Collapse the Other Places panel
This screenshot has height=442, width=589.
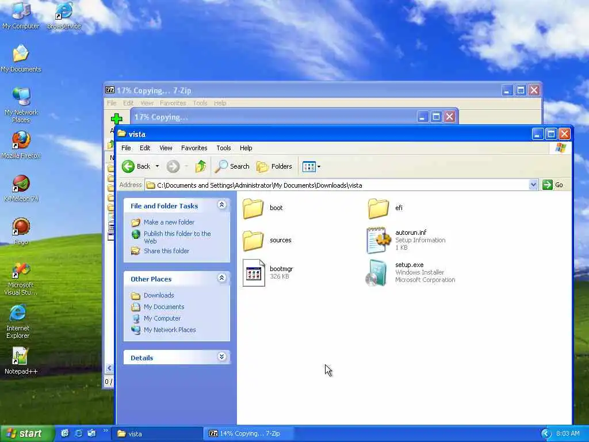[x=221, y=278]
